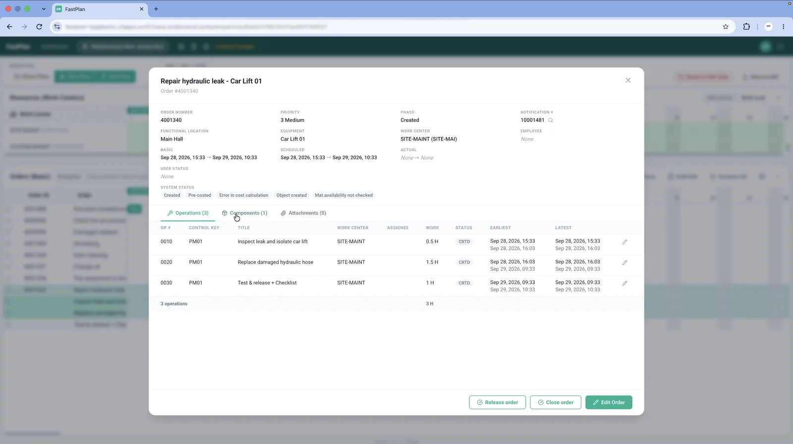Click 'Mat.availability not checked' status chip
Viewport: 793px width, 444px height.
click(343, 195)
